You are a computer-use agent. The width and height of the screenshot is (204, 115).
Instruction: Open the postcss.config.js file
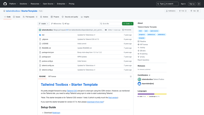[x=47, y=61]
